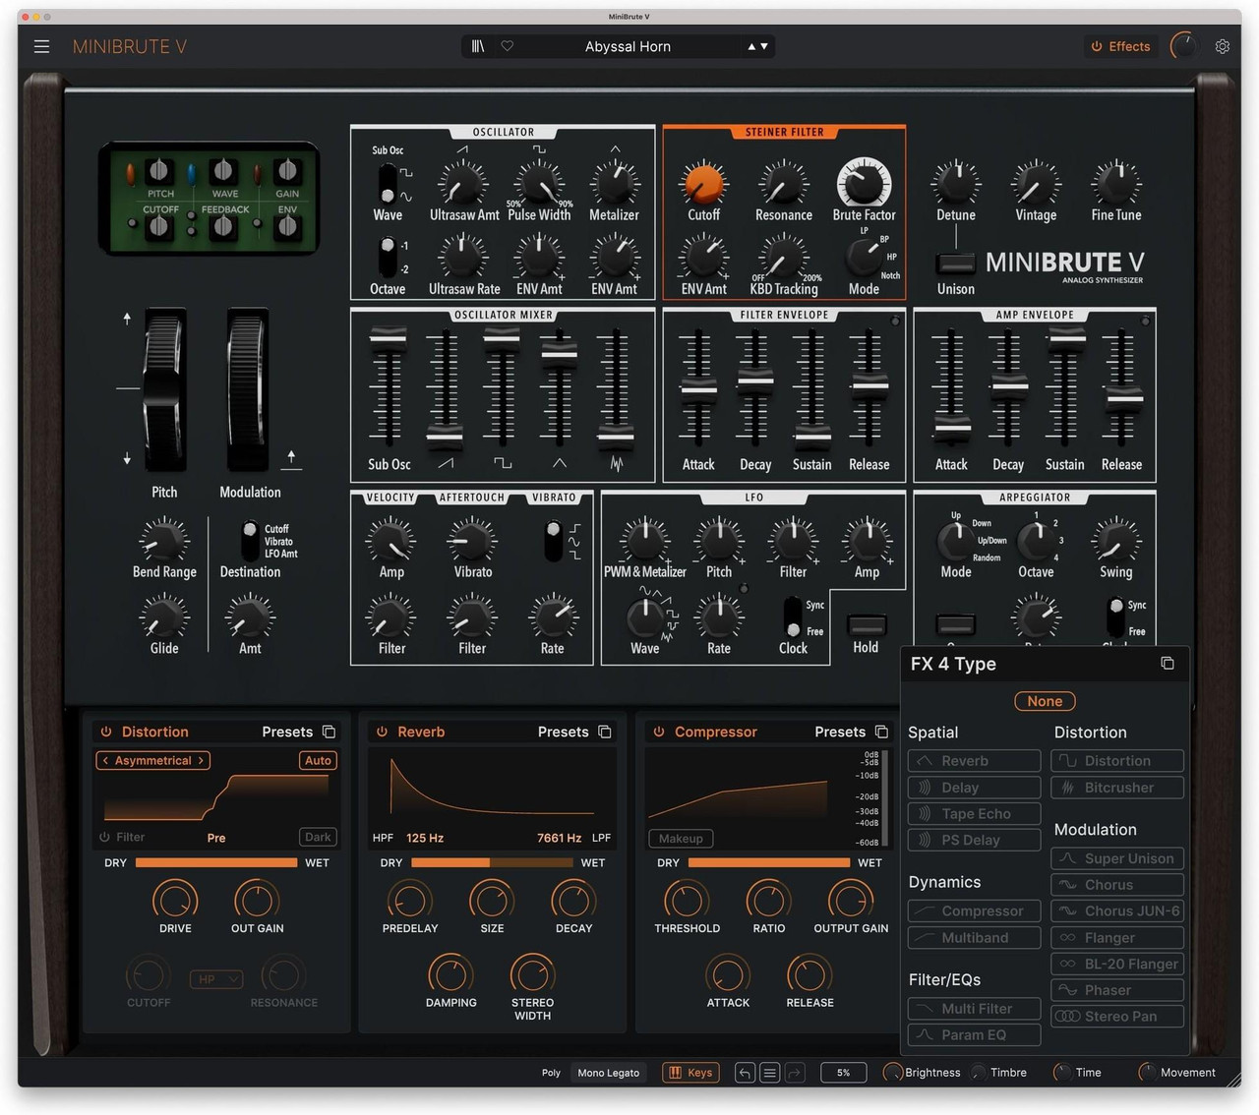Click the distortion DRIVE knob
The width and height of the screenshot is (1259, 1115).
pyautogui.click(x=175, y=900)
